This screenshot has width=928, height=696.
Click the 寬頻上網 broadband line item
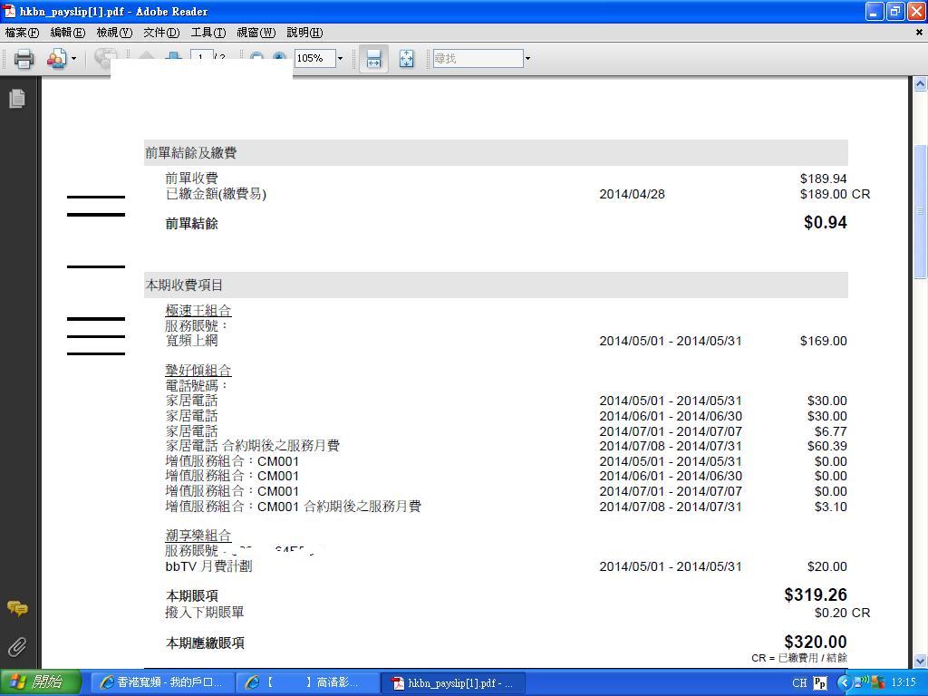[x=192, y=341]
